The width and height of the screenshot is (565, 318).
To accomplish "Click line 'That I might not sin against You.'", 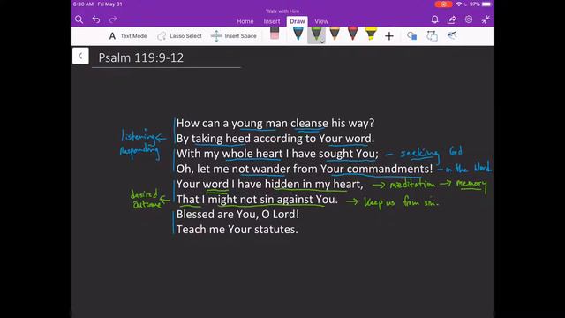I will click(x=257, y=199).
